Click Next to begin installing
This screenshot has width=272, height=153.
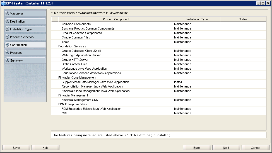point(226,148)
